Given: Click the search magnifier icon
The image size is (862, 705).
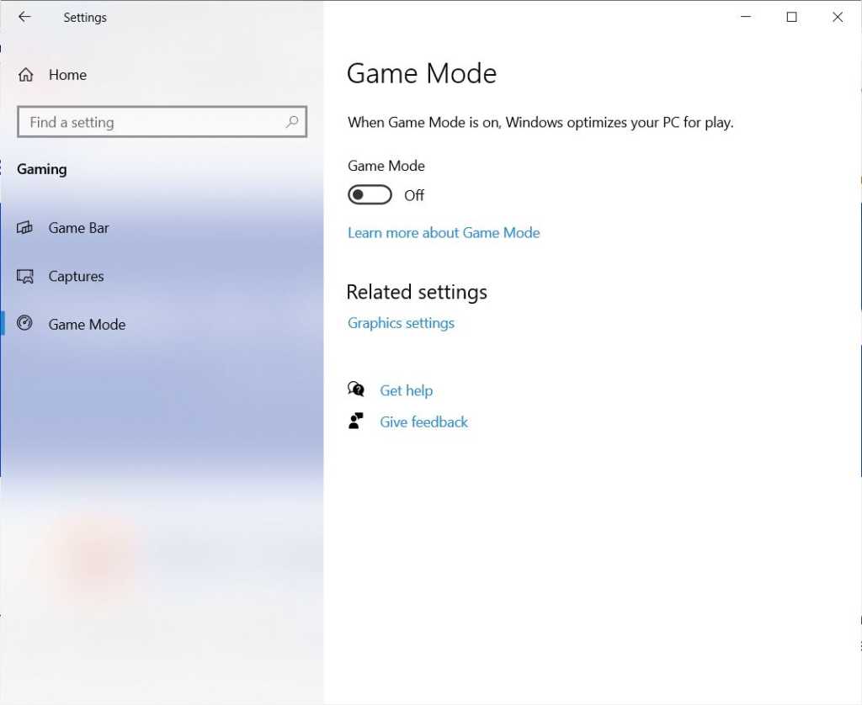Looking at the screenshot, I should point(292,121).
